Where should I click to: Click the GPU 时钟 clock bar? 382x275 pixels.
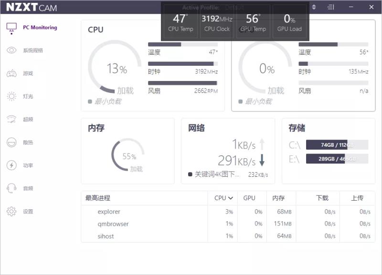coord(333,64)
